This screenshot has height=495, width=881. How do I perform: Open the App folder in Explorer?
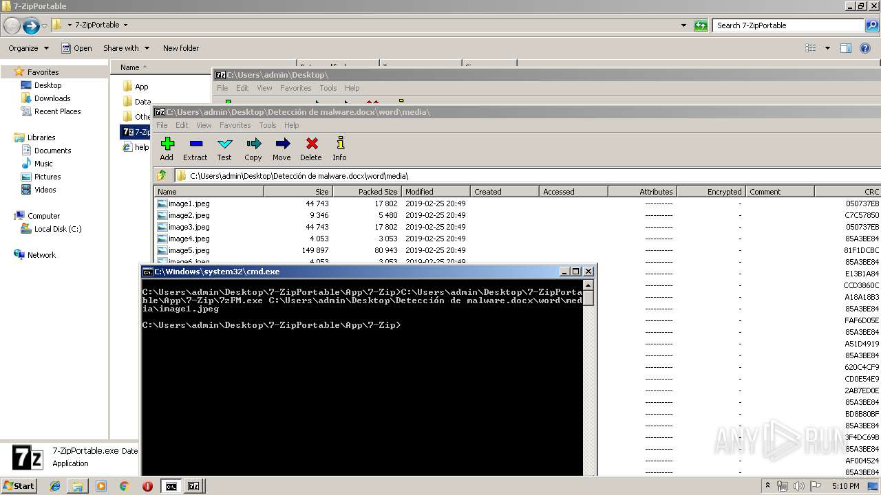click(136, 87)
